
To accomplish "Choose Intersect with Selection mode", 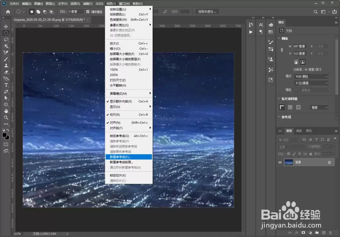I will [x=51, y=12].
